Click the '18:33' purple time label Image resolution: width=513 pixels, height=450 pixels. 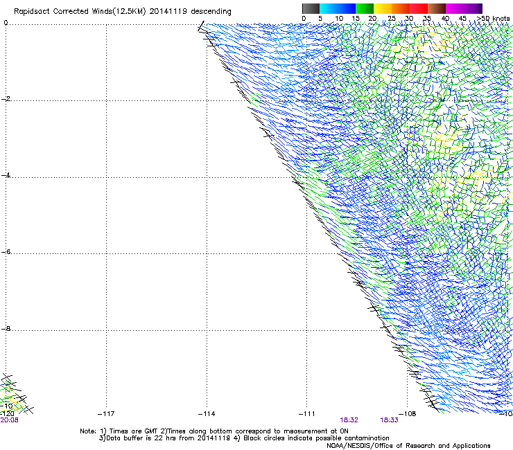389,420
